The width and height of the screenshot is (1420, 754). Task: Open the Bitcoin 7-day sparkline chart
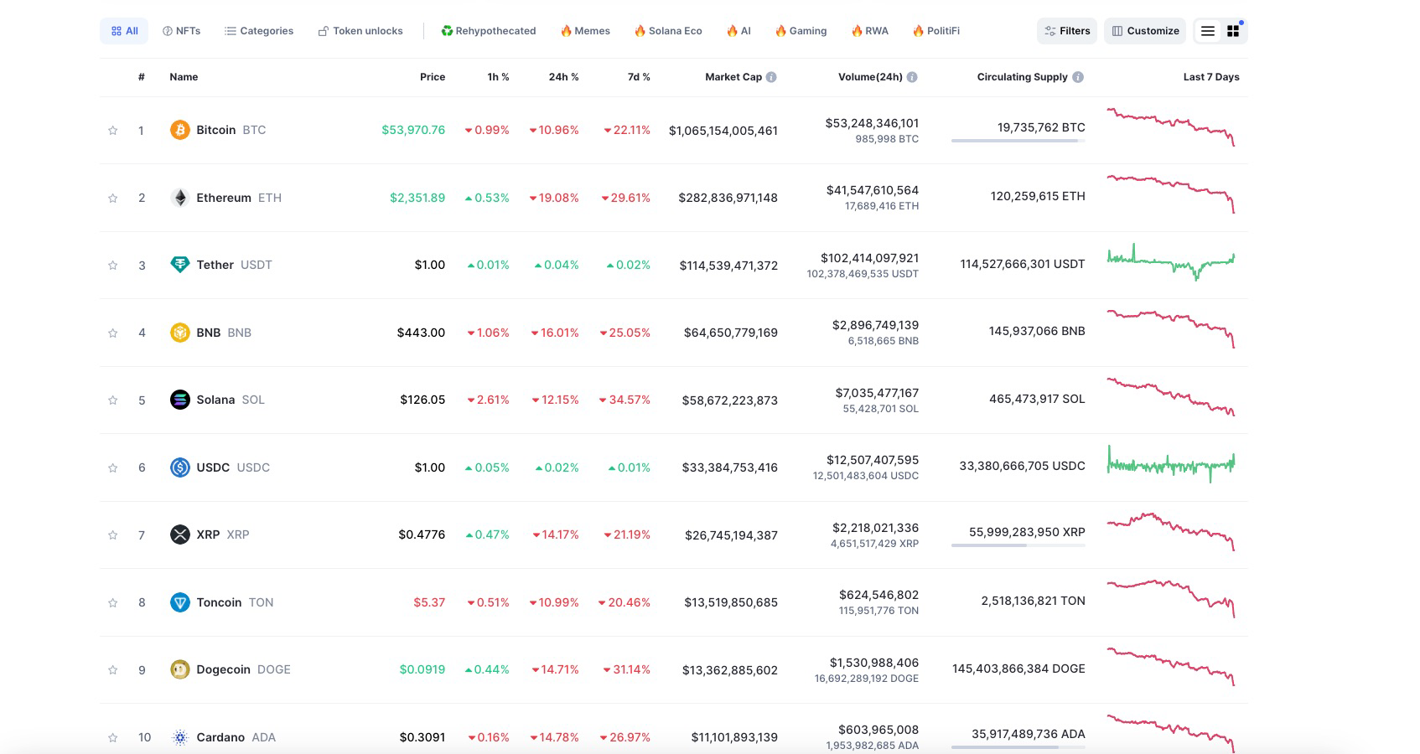[x=1171, y=127]
